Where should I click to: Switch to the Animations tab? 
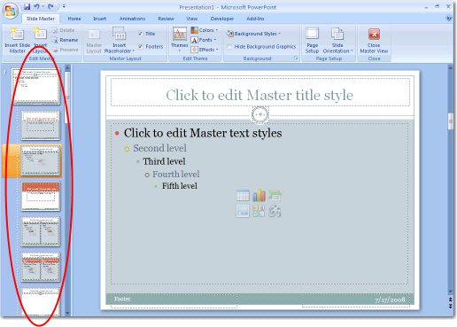[x=132, y=19]
